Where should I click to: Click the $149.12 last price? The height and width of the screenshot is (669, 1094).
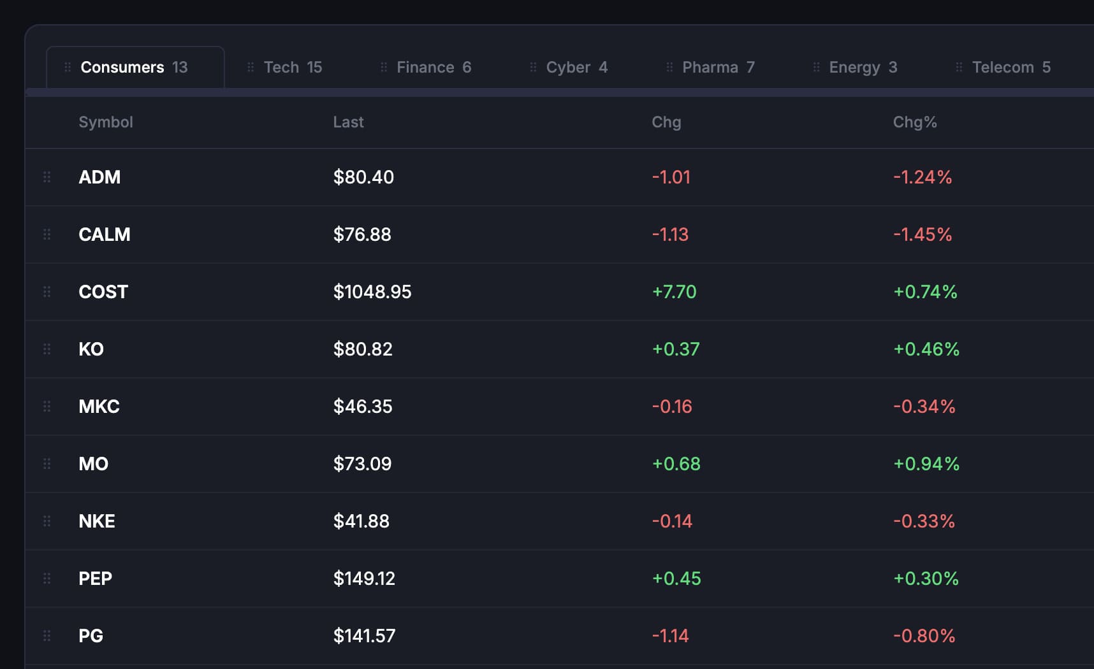[364, 579]
